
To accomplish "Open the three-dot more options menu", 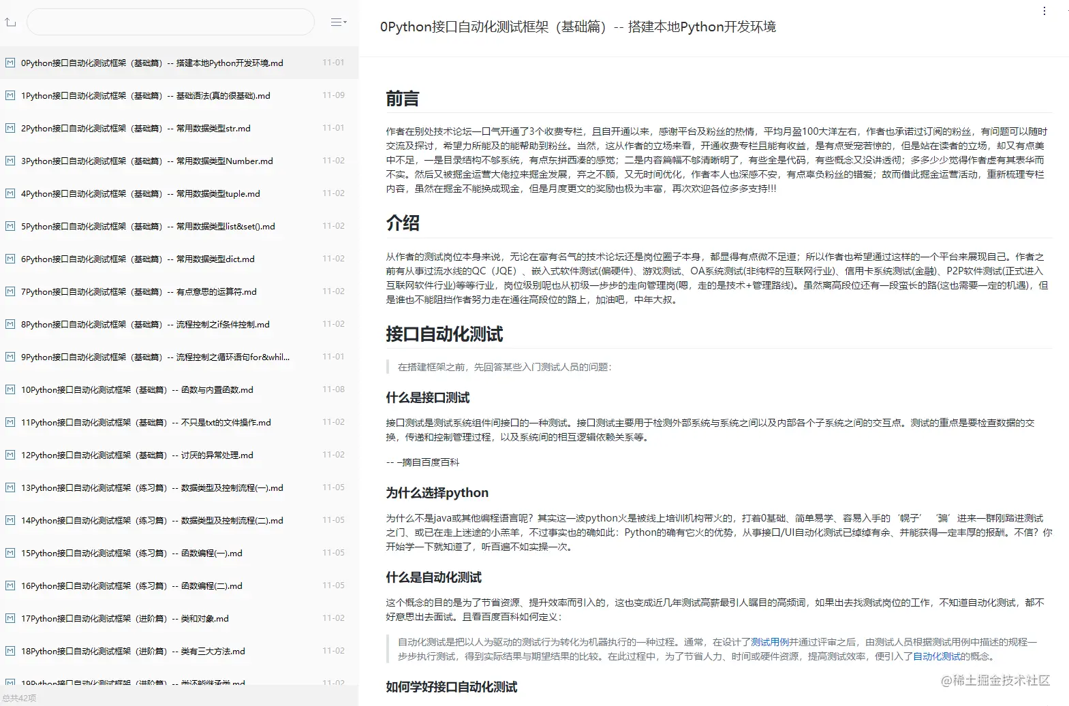I will click(x=1044, y=11).
